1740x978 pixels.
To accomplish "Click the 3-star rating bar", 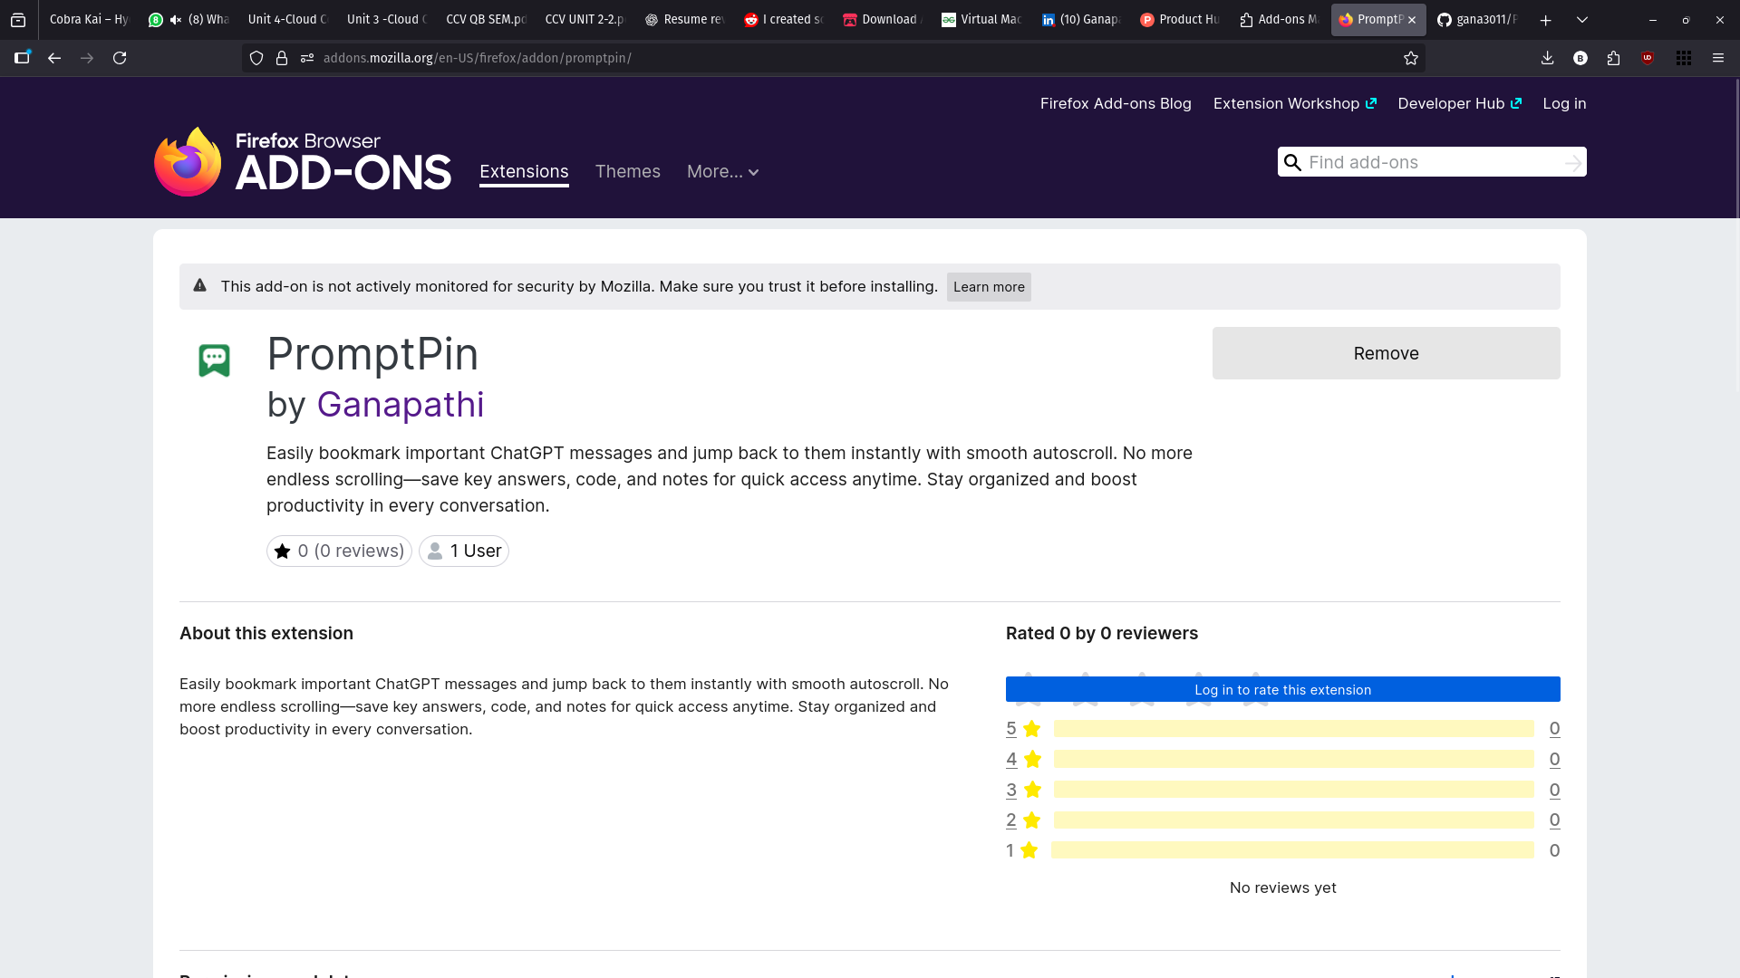I will point(1294,790).
